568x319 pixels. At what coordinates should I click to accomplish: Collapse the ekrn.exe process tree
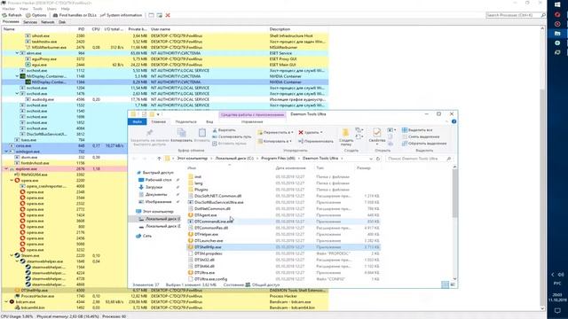(17, 53)
